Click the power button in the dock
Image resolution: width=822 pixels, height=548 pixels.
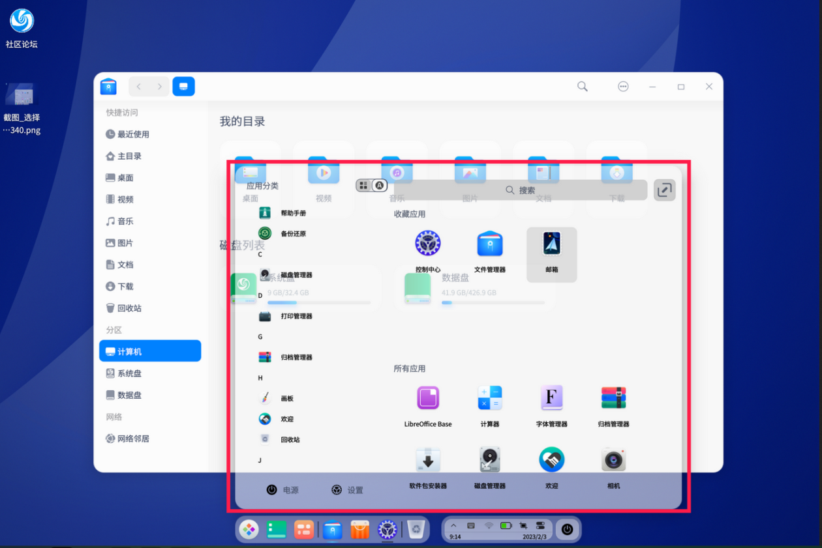tap(568, 530)
